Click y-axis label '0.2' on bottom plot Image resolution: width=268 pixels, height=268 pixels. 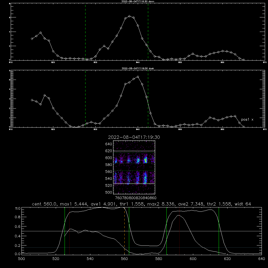(18, 245)
